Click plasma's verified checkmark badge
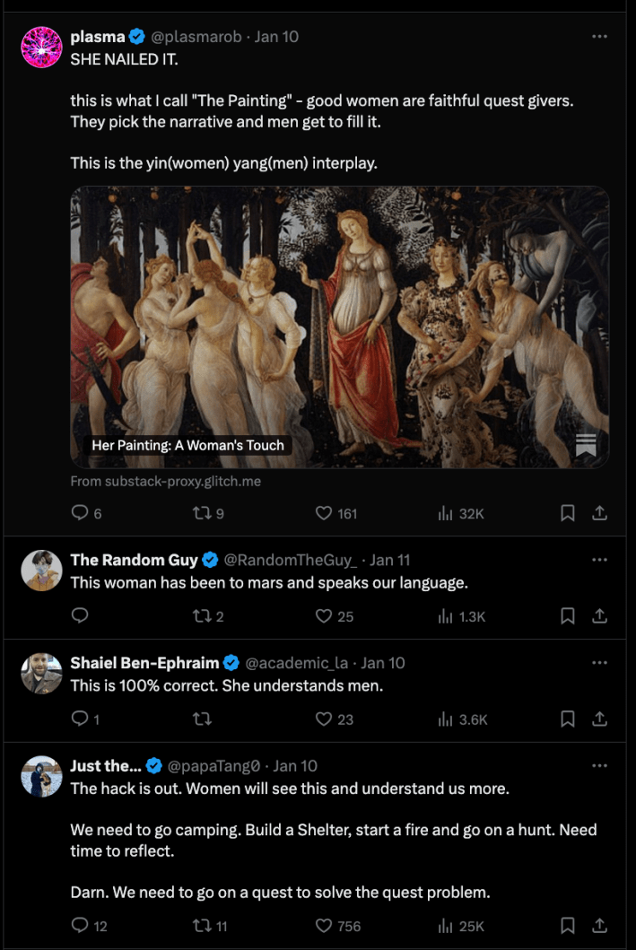Viewport: 636px width, 950px height. tap(135, 37)
